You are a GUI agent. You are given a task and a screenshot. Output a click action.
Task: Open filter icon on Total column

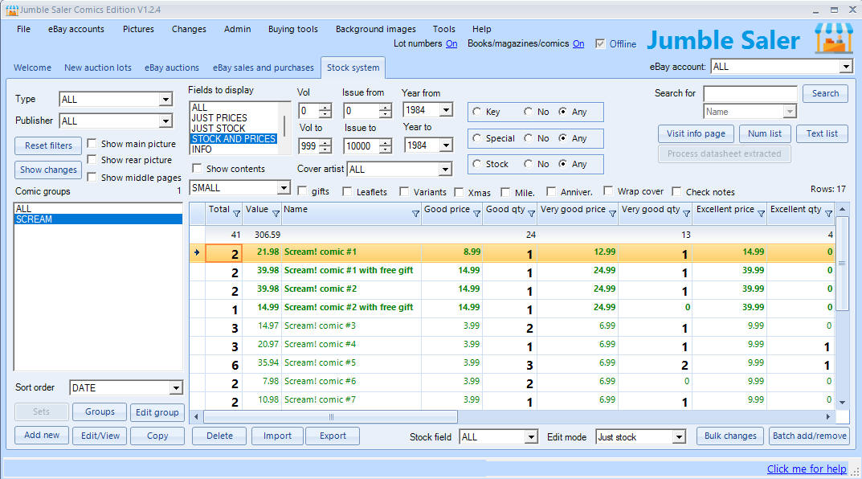(x=236, y=214)
